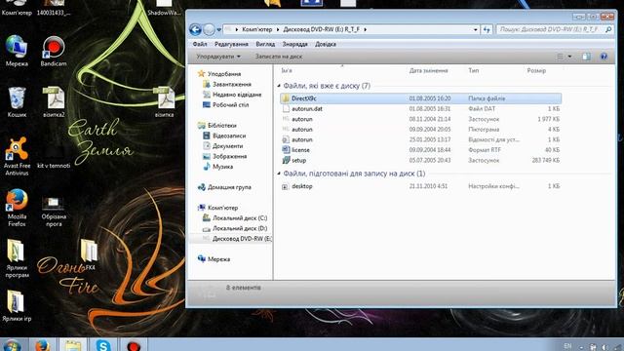
Task: Open Зображення library
Action: pos(230,156)
